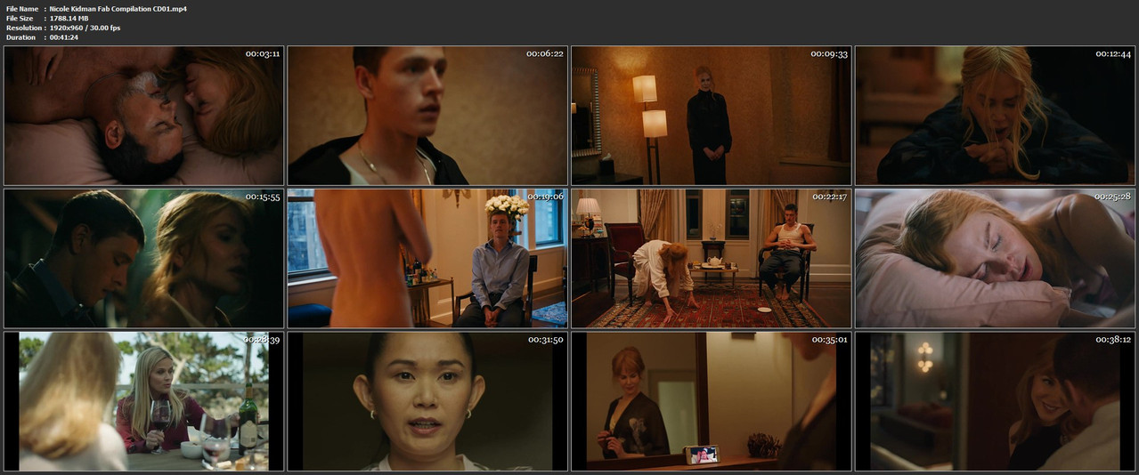Click the 00:19:06 frame with seated man

click(x=427, y=258)
